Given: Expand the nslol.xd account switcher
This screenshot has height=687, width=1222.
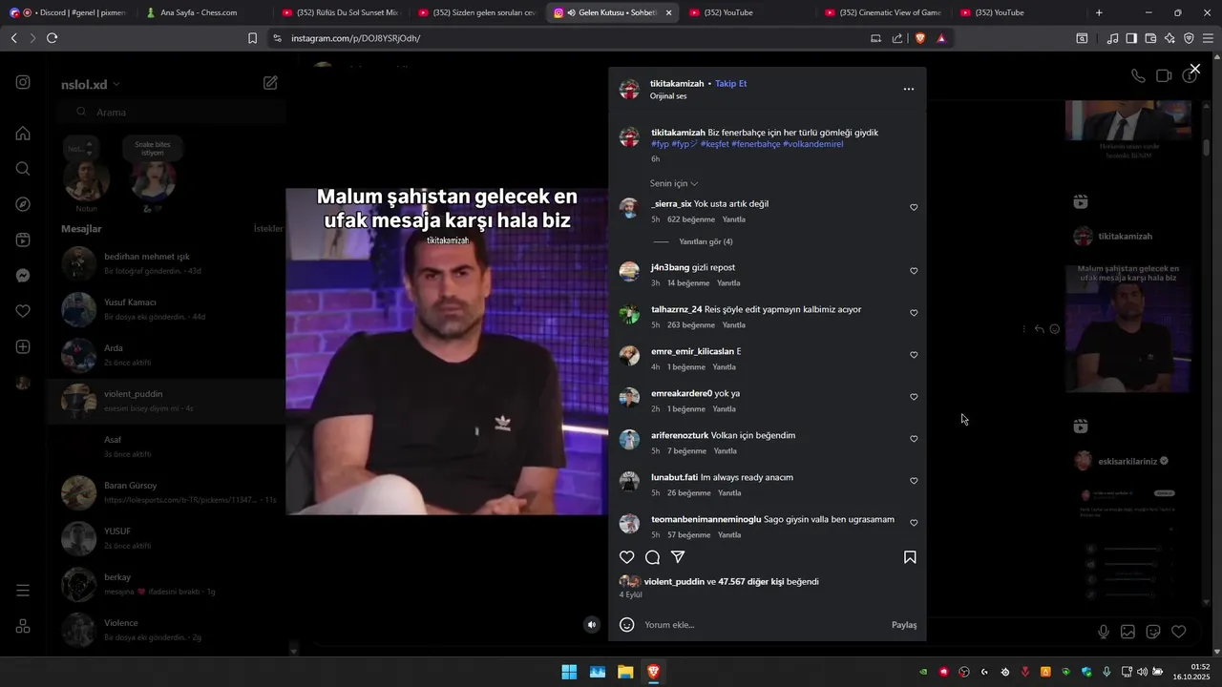Looking at the screenshot, I should 91,84.
